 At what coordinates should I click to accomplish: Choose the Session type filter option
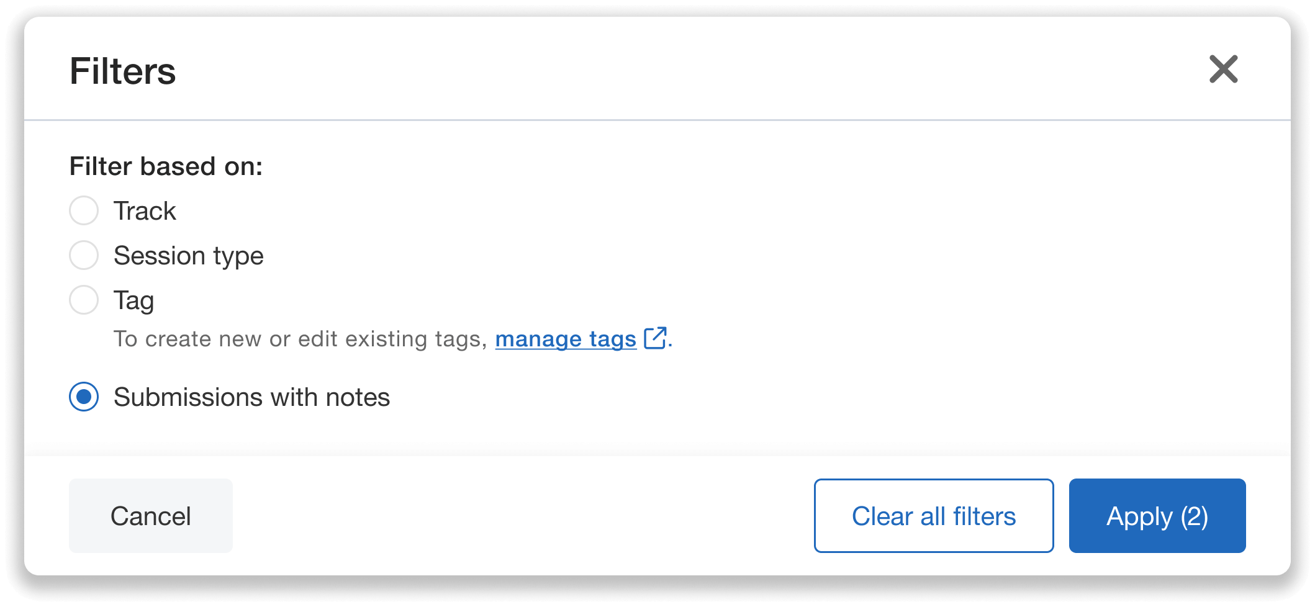[83, 255]
